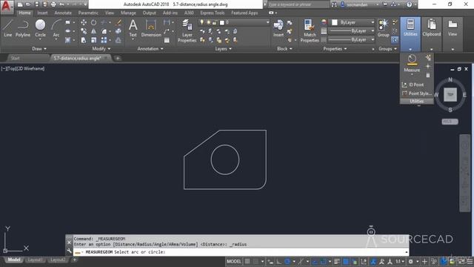Click the Copy tool in Modify panel
Viewport: 474px width, 267px height.
click(x=84, y=31)
